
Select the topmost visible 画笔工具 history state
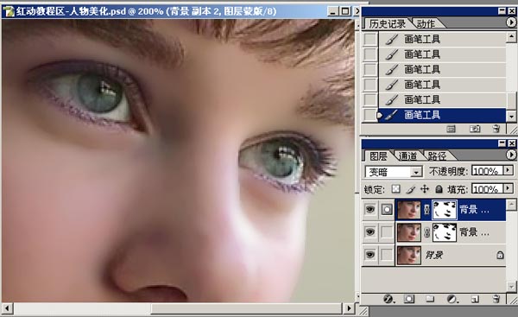point(442,39)
